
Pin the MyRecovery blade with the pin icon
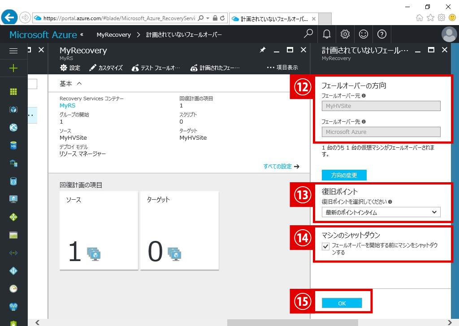(263, 50)
